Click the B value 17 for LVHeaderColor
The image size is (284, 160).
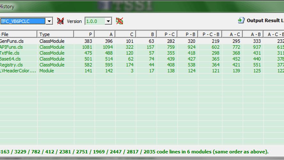click(152, 71)
